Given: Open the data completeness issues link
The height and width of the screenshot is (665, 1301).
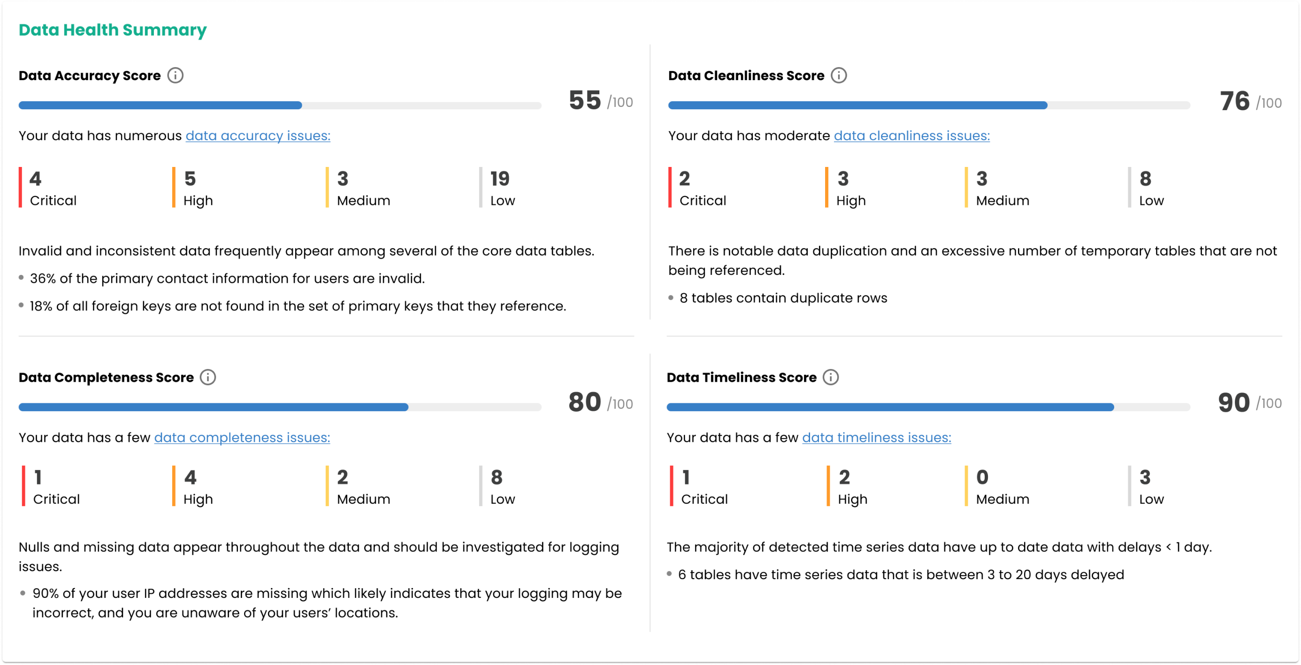Looking at the screenshot, I should pyautogui.click(x=242, y=438).
